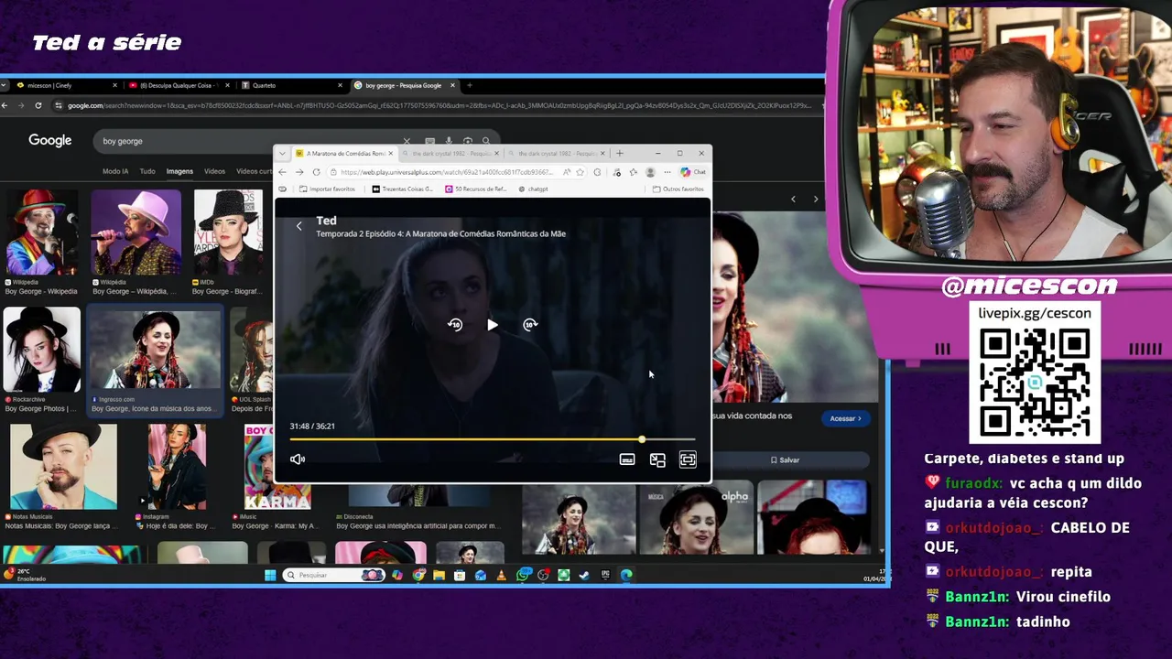The height and width of the screenshot is (659, 1172).
Task: Go to previous image in preview panel
Action: (793, 199)
